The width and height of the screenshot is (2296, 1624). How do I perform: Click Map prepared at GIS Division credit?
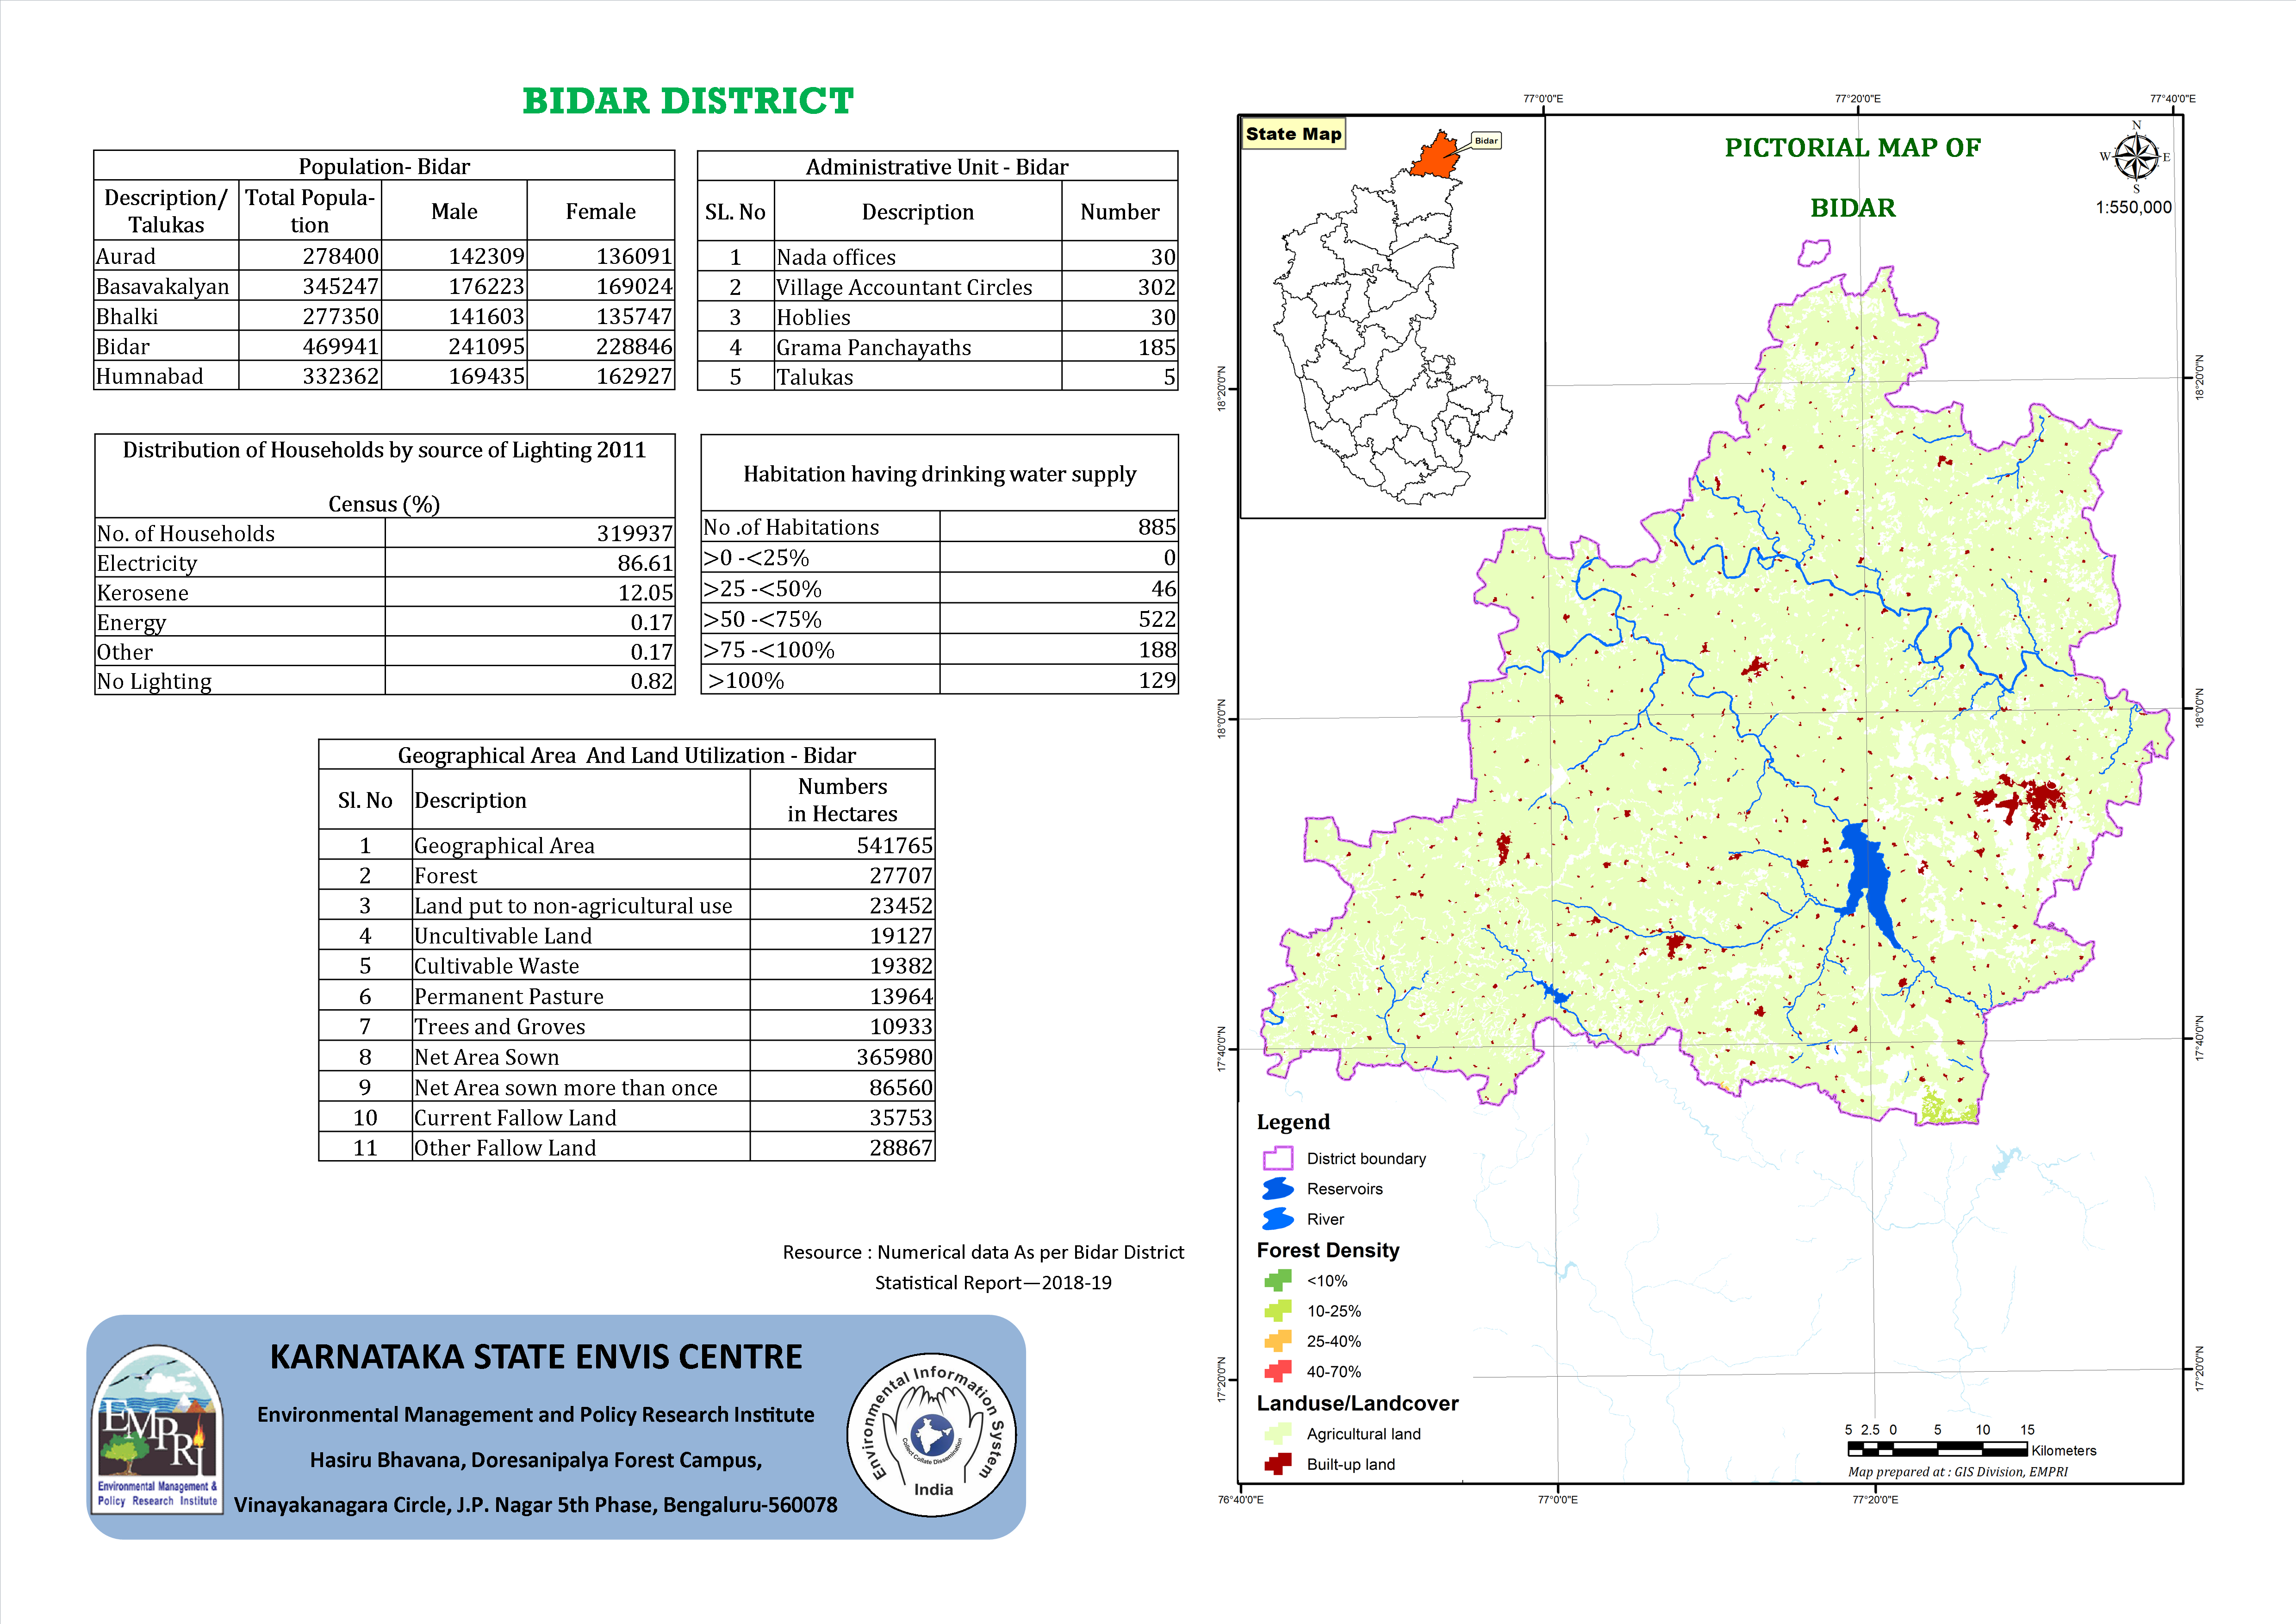[1957, 1471]
